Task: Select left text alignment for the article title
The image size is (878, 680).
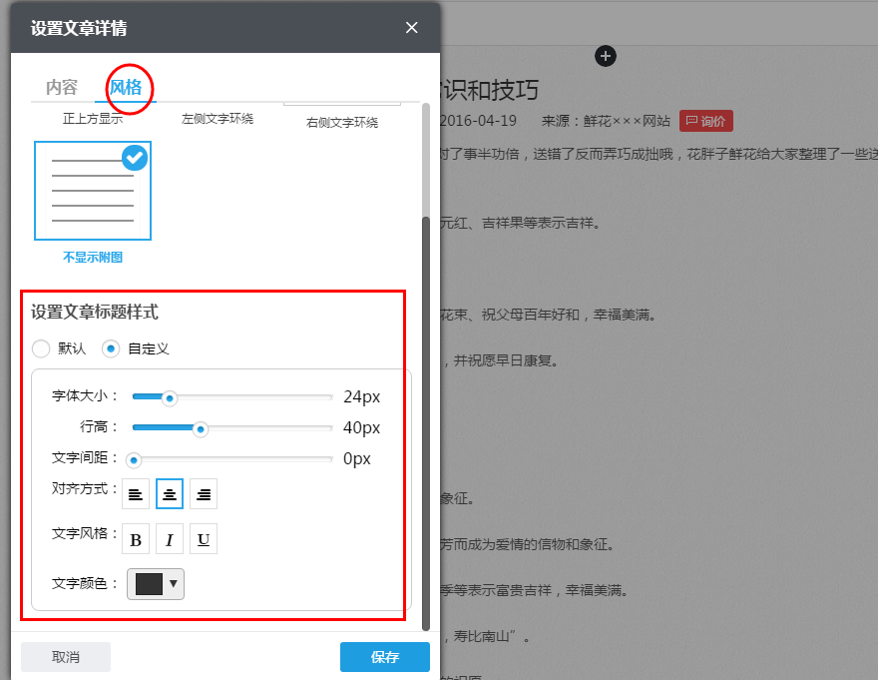Action: (x=136, y=493)
